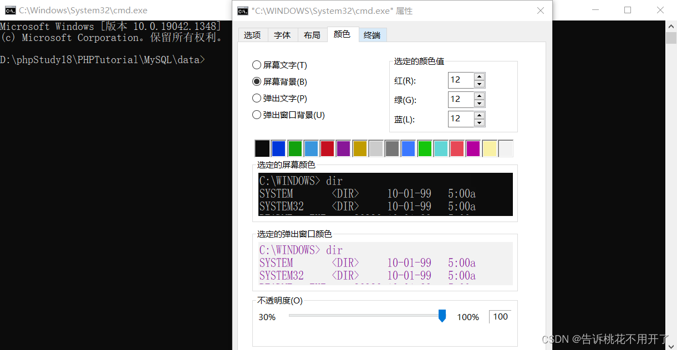Pick the dark blue color swatch
This screenshot has height=350, width=677.
[278, 148]
